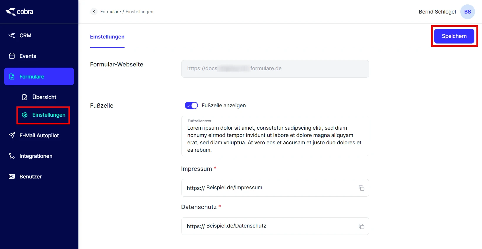Click the Benutzer ID card icon

(12, 177)
